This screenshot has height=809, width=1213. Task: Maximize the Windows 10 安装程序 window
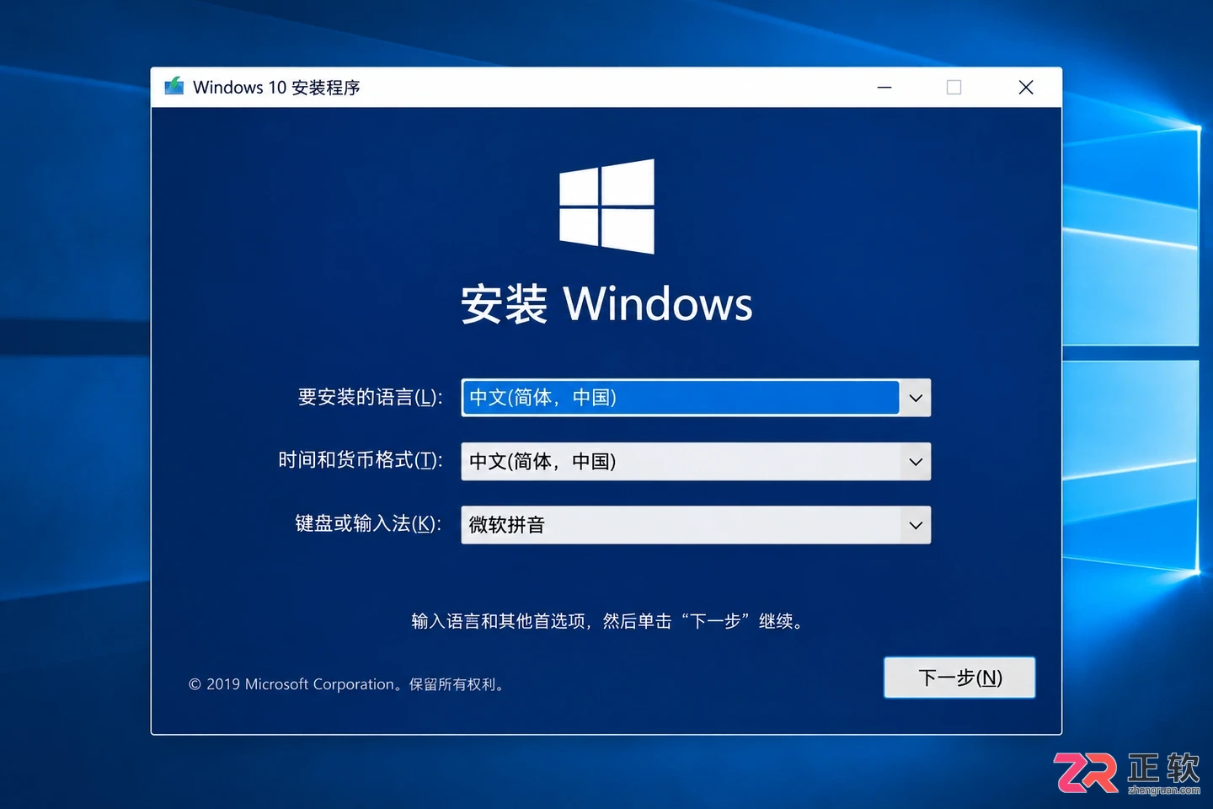click(954, 87)
